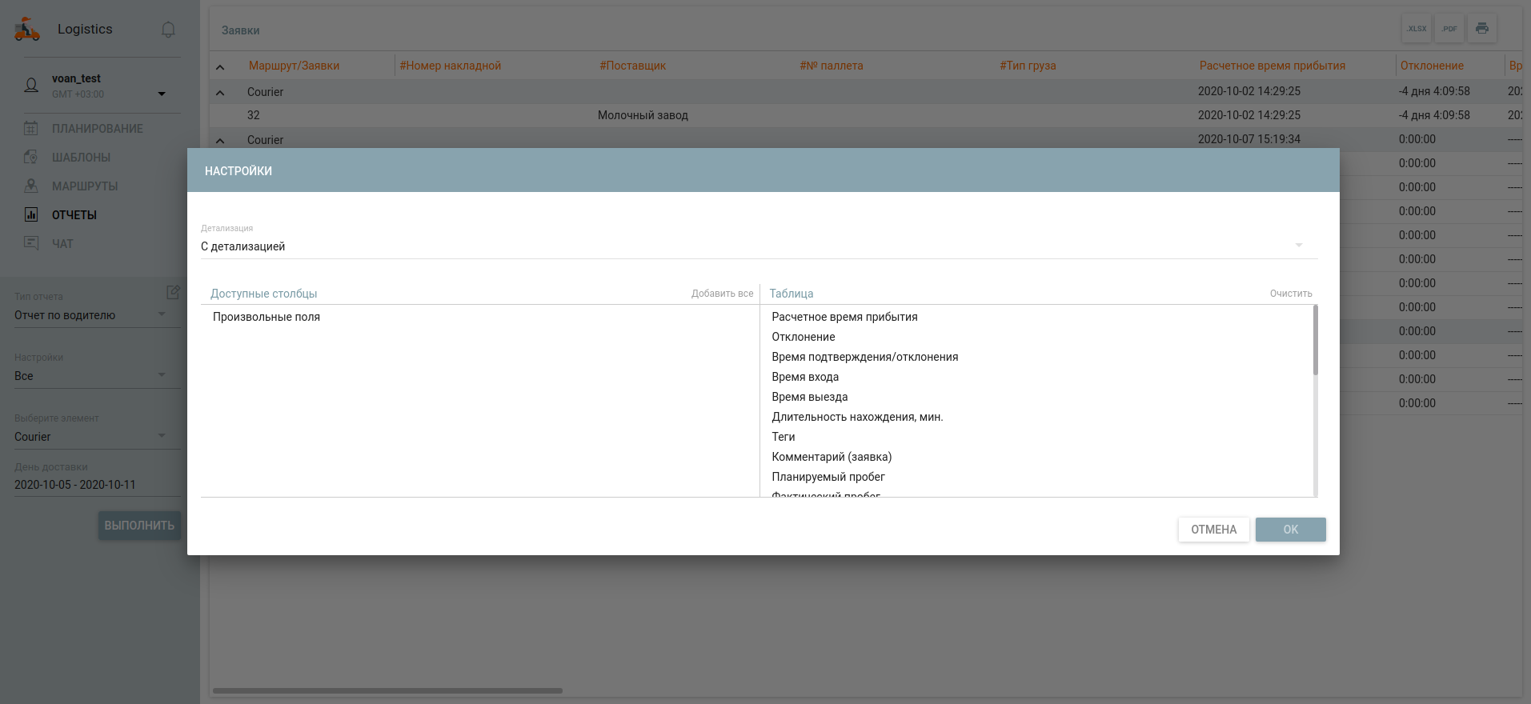This screenshot has width=1531, height=704.
Task: Click the Logistics scooter logo
Action: (x=27, y=30)
